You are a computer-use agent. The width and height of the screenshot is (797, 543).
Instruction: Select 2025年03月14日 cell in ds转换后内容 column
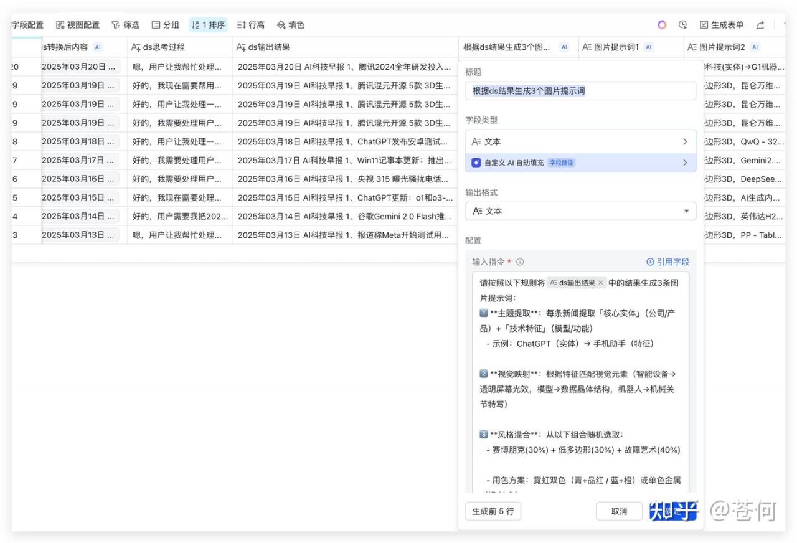click(85, 216)
